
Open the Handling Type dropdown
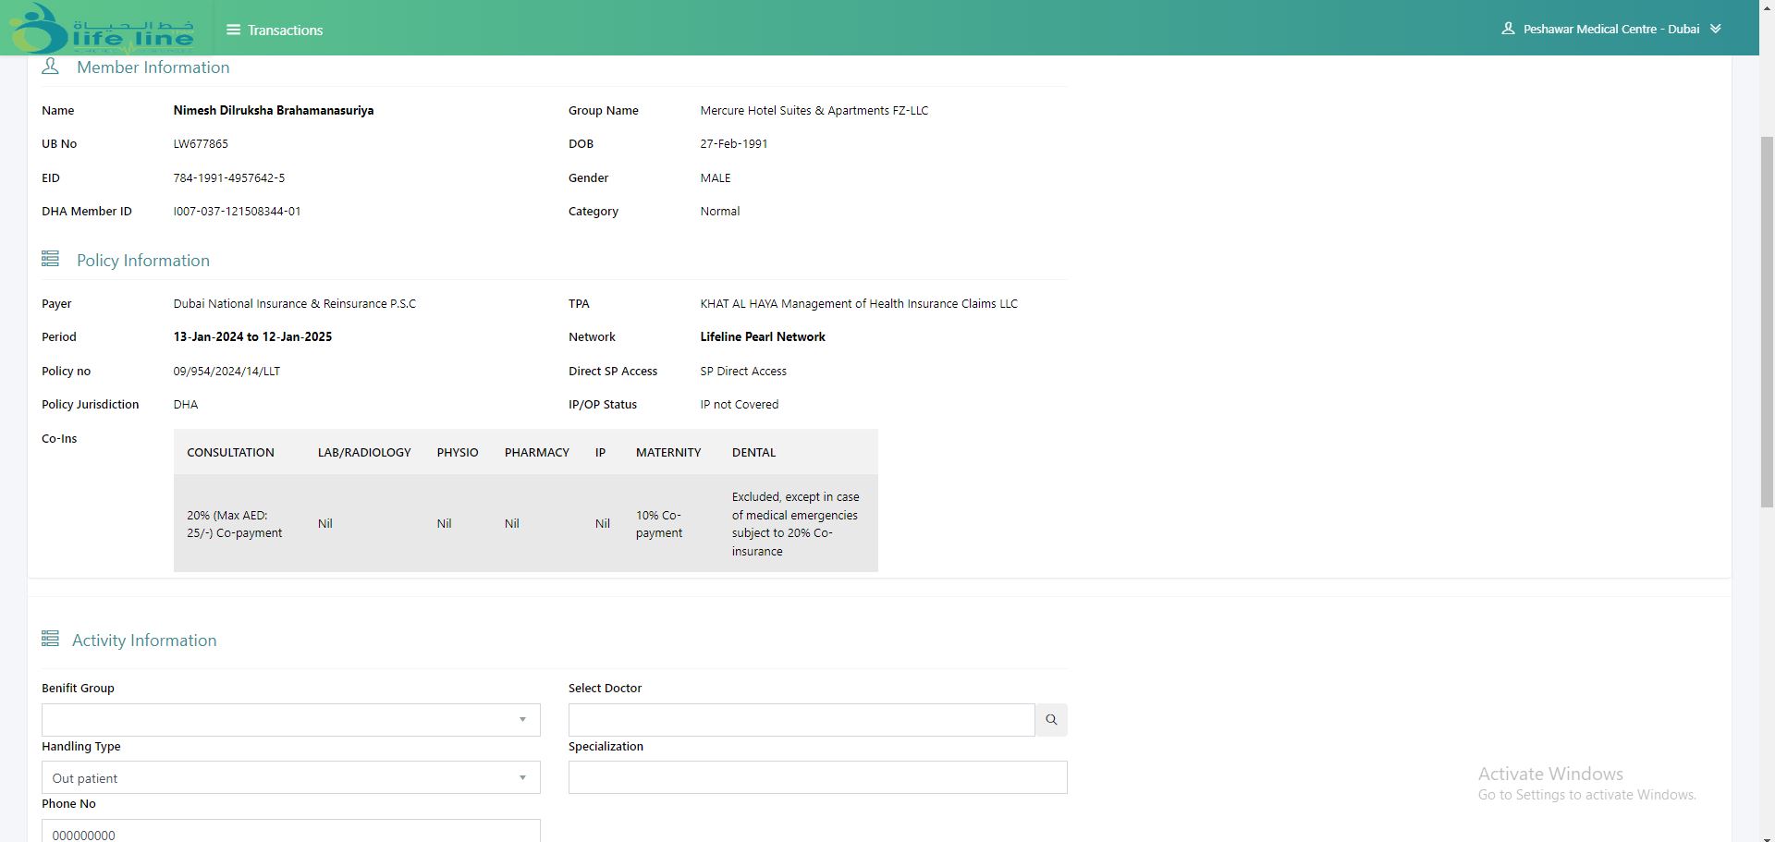coord(290,778)
